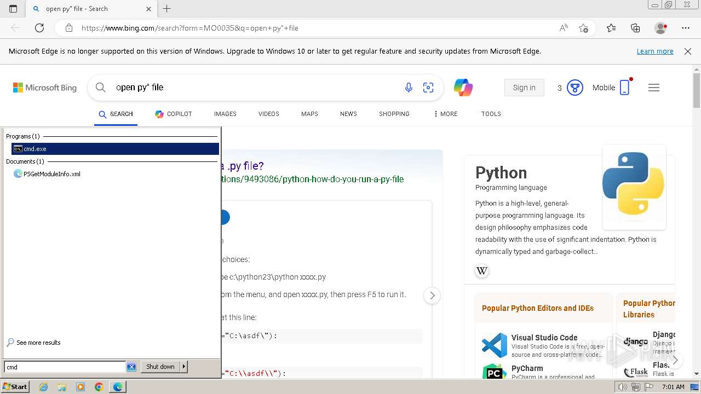Launch cmd.exe from Start results
Screen dimensions: 701x394
point(115,149)
